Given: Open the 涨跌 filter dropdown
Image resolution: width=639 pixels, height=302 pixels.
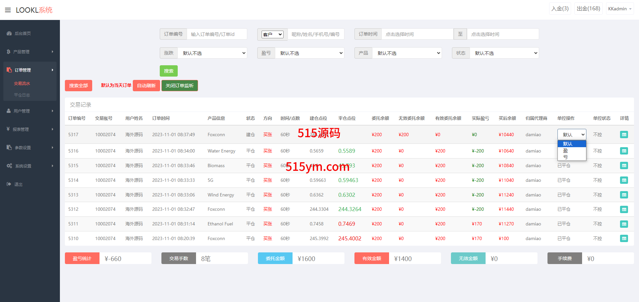Looking at the screenshot, I should pos(212,53).
